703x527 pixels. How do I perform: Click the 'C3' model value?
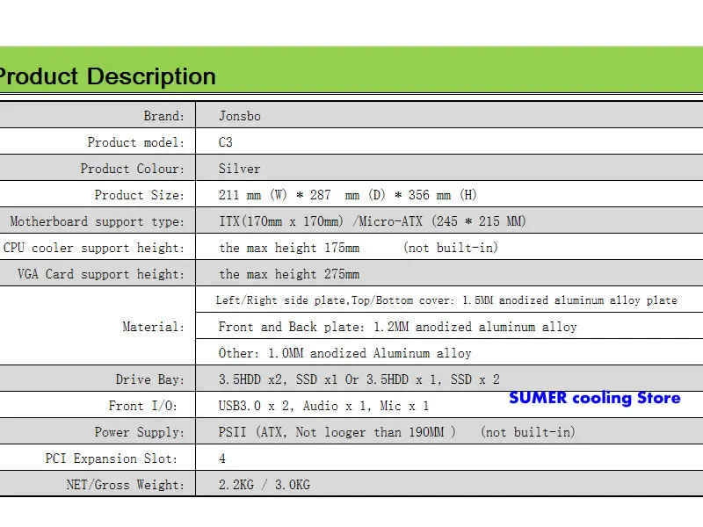coord(226,142)
